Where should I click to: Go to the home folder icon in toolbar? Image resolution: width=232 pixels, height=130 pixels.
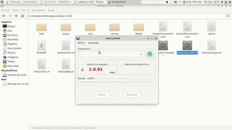click(x=22, y=16)
